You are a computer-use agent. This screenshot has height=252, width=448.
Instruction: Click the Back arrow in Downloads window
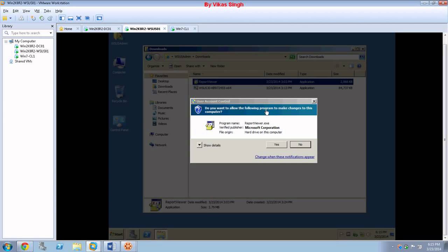(x=149, y=57)
